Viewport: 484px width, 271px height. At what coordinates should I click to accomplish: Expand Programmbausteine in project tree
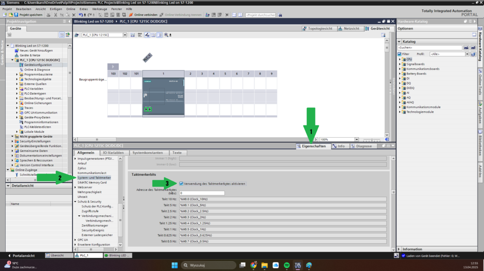(17, 74)
